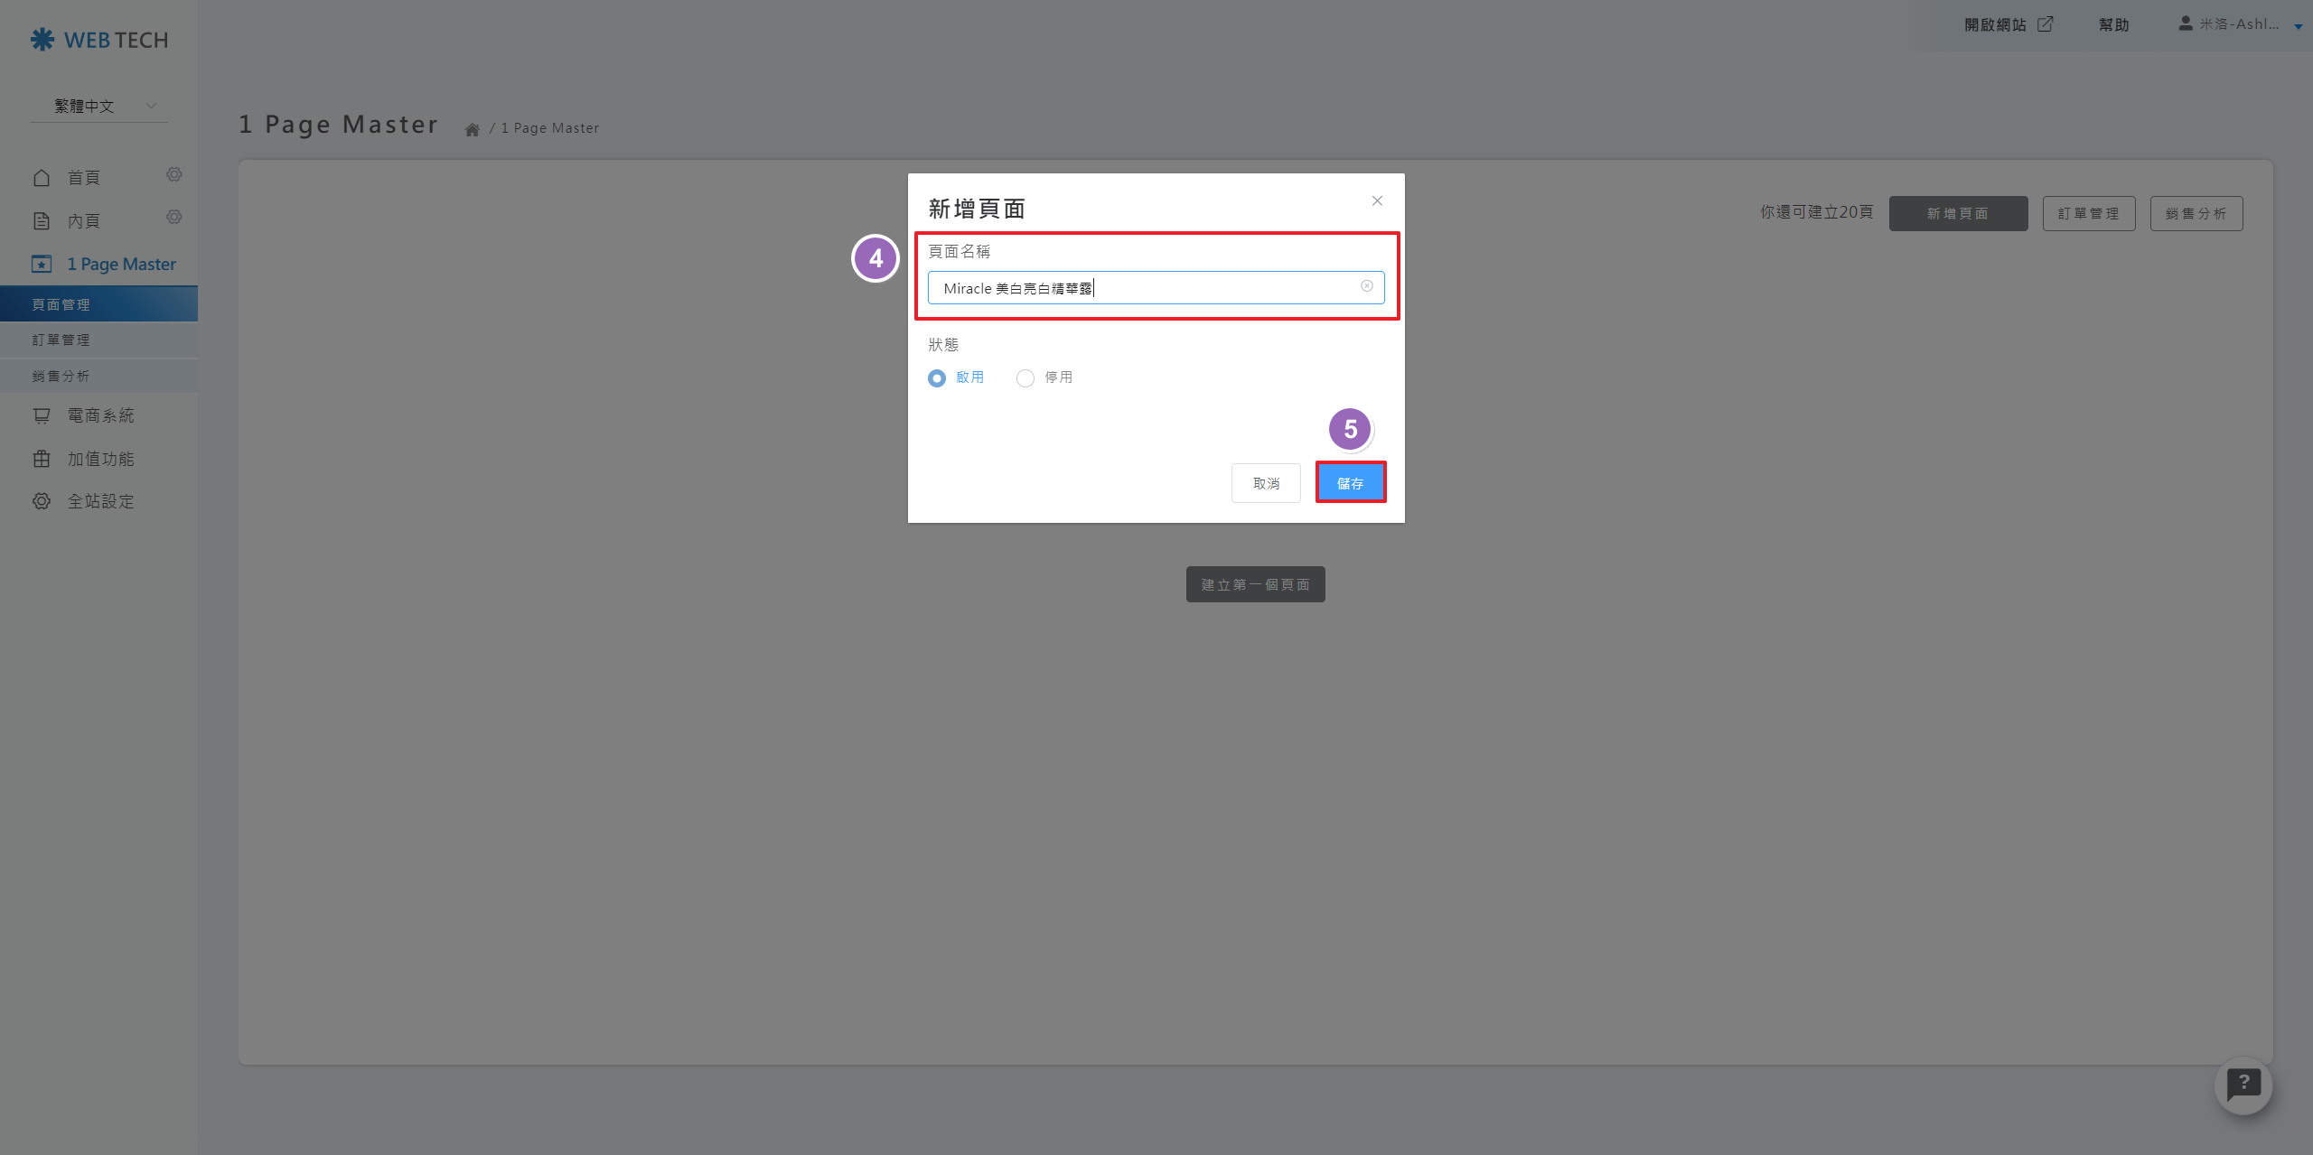Click the gear icon beside 首頁
Screen dimensions: 2313x1155
pyautogui.click(x=174, y=174)
